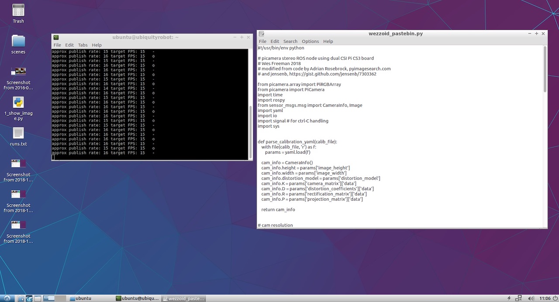Click the 'import yaml' line in editor
Screen dimensions: 559x302
tap(270, 111)
